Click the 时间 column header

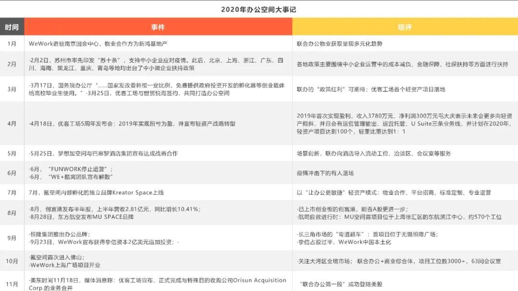pyautogui.click(x=12, y=27)
